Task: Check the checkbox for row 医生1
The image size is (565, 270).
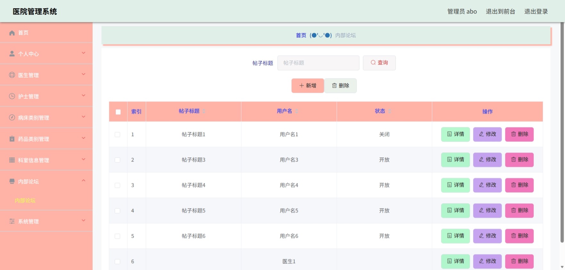Action: 118,262
